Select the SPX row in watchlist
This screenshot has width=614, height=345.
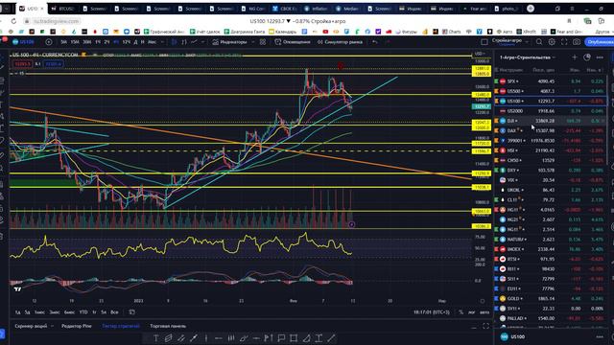click(x=551, y=81)
